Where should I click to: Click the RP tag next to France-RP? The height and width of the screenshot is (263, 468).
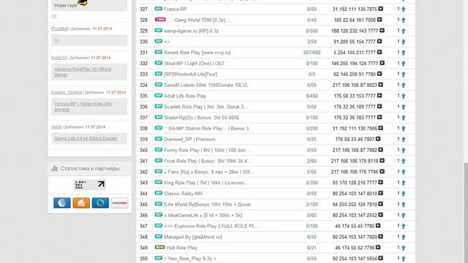tap(159, 9)
